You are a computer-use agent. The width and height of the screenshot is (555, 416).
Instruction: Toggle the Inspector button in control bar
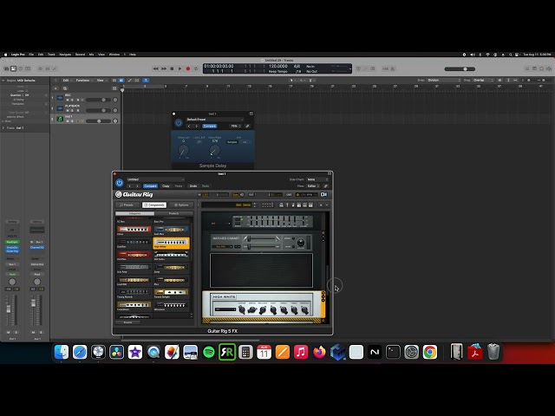14,68
